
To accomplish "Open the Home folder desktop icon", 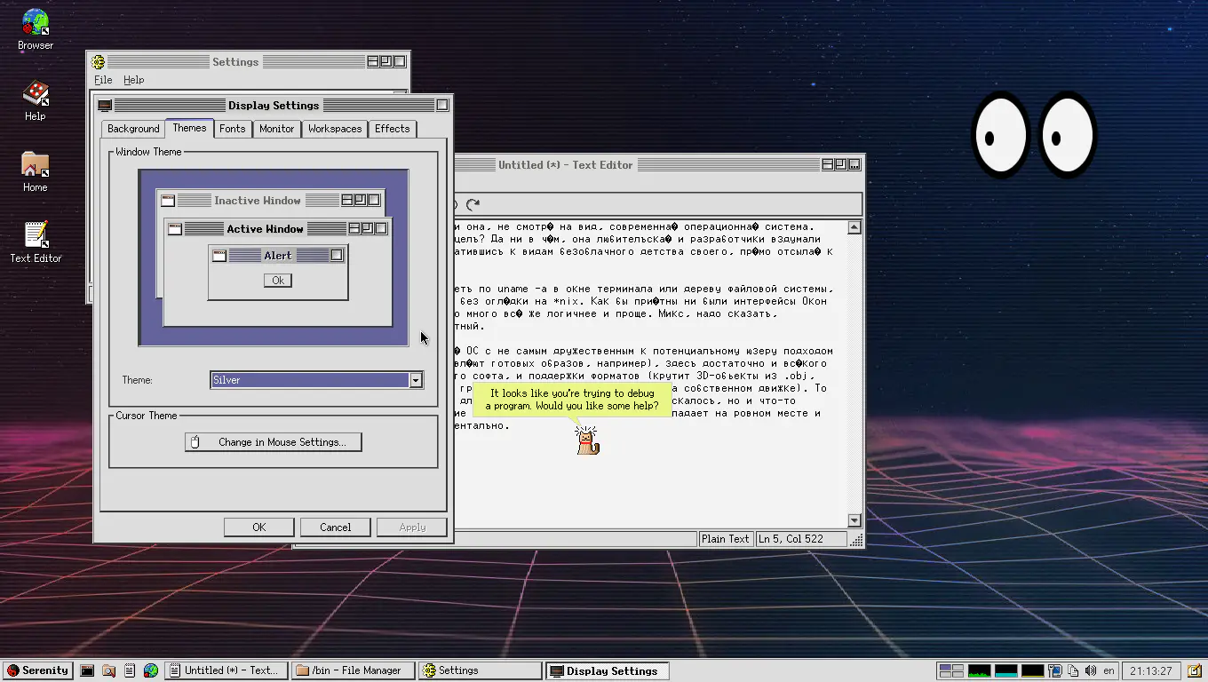I will tap(36, 171).
